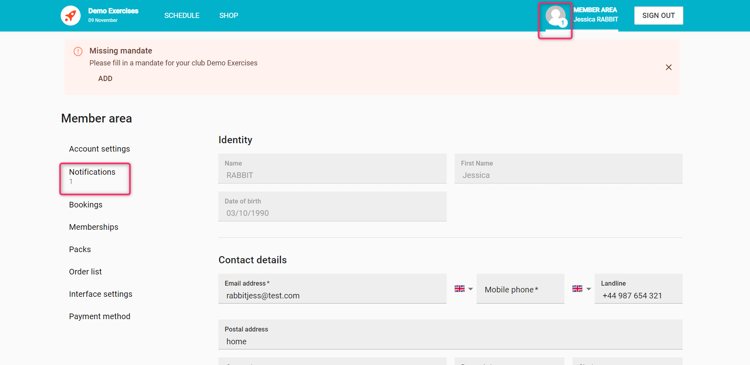Open the user profile avatar icon
Viewport: 750px width, 365px height.
pos(556,16)
